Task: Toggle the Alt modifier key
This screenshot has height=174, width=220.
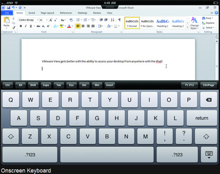Action: click(21, 85)
